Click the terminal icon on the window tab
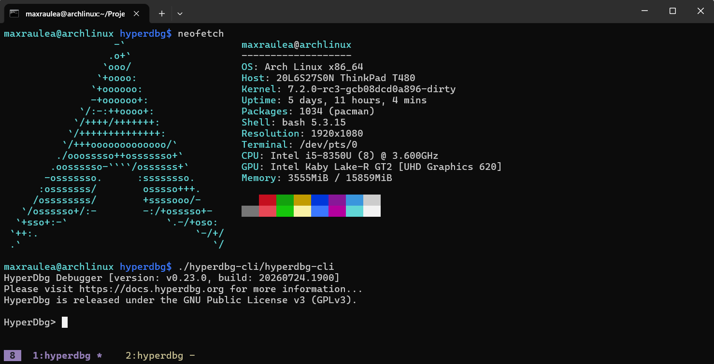Screen dimensions: 714x364 14,14
